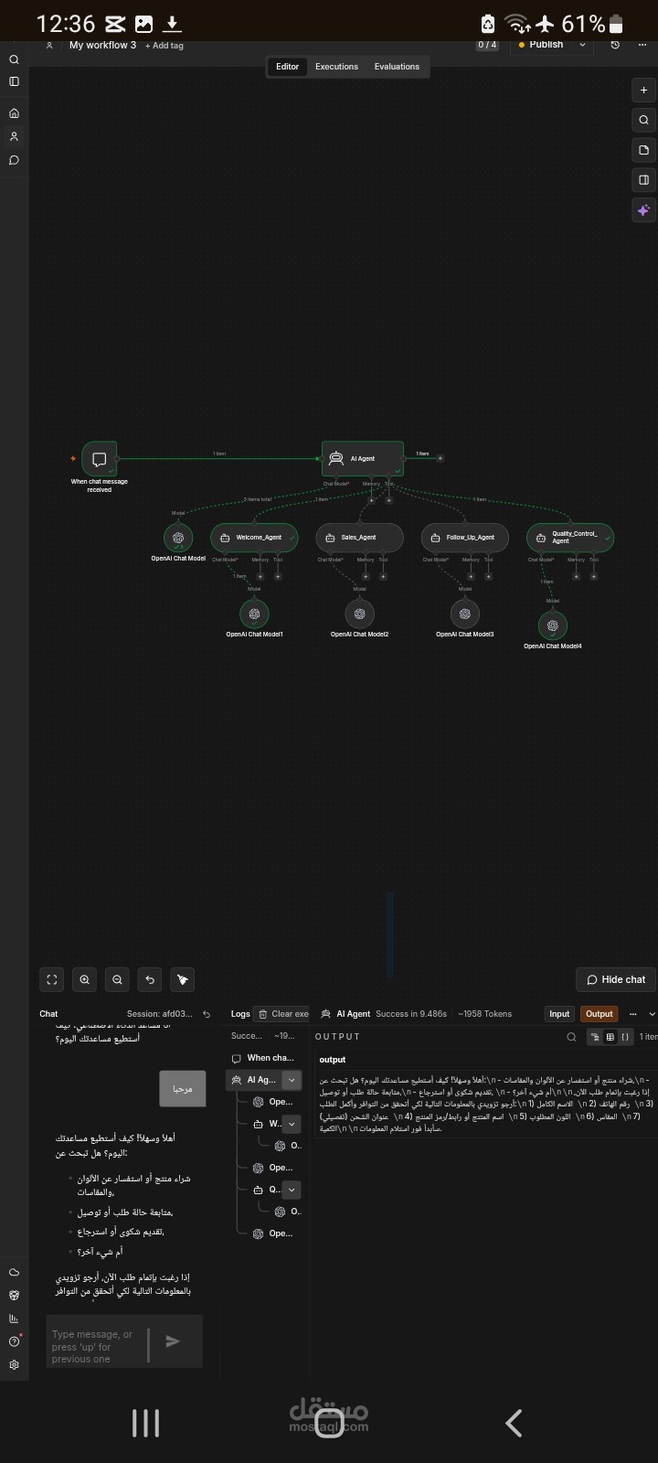
Task: Select the Quality_Control_Agent node
Action: (x=570, y=538)
